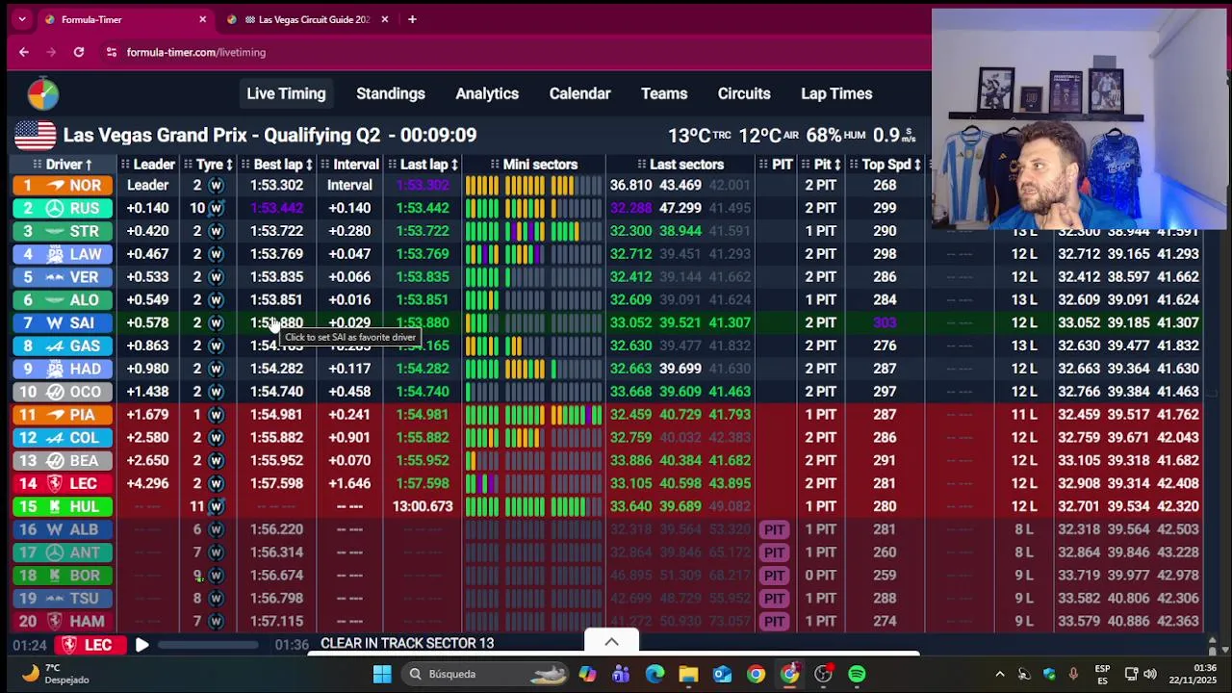Open Spotify from the taskbar
Screen dimensions: 1232x693
click(857, 674)
